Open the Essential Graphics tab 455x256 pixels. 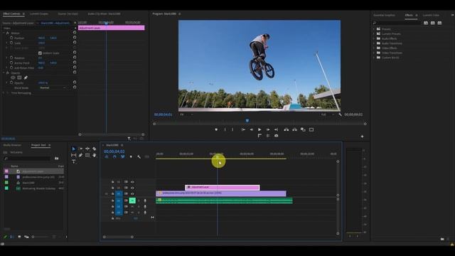tap(384, 15)
